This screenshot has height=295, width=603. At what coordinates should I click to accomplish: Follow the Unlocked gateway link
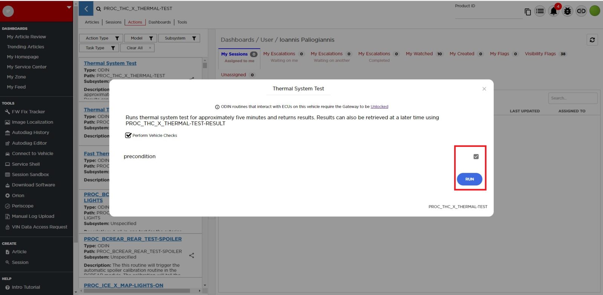379,107
